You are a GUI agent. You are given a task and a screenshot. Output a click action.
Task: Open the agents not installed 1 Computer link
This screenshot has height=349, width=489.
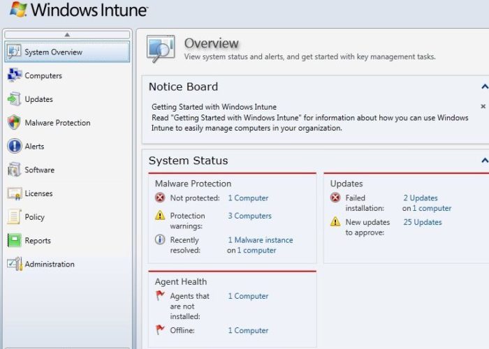pos(248,296)
